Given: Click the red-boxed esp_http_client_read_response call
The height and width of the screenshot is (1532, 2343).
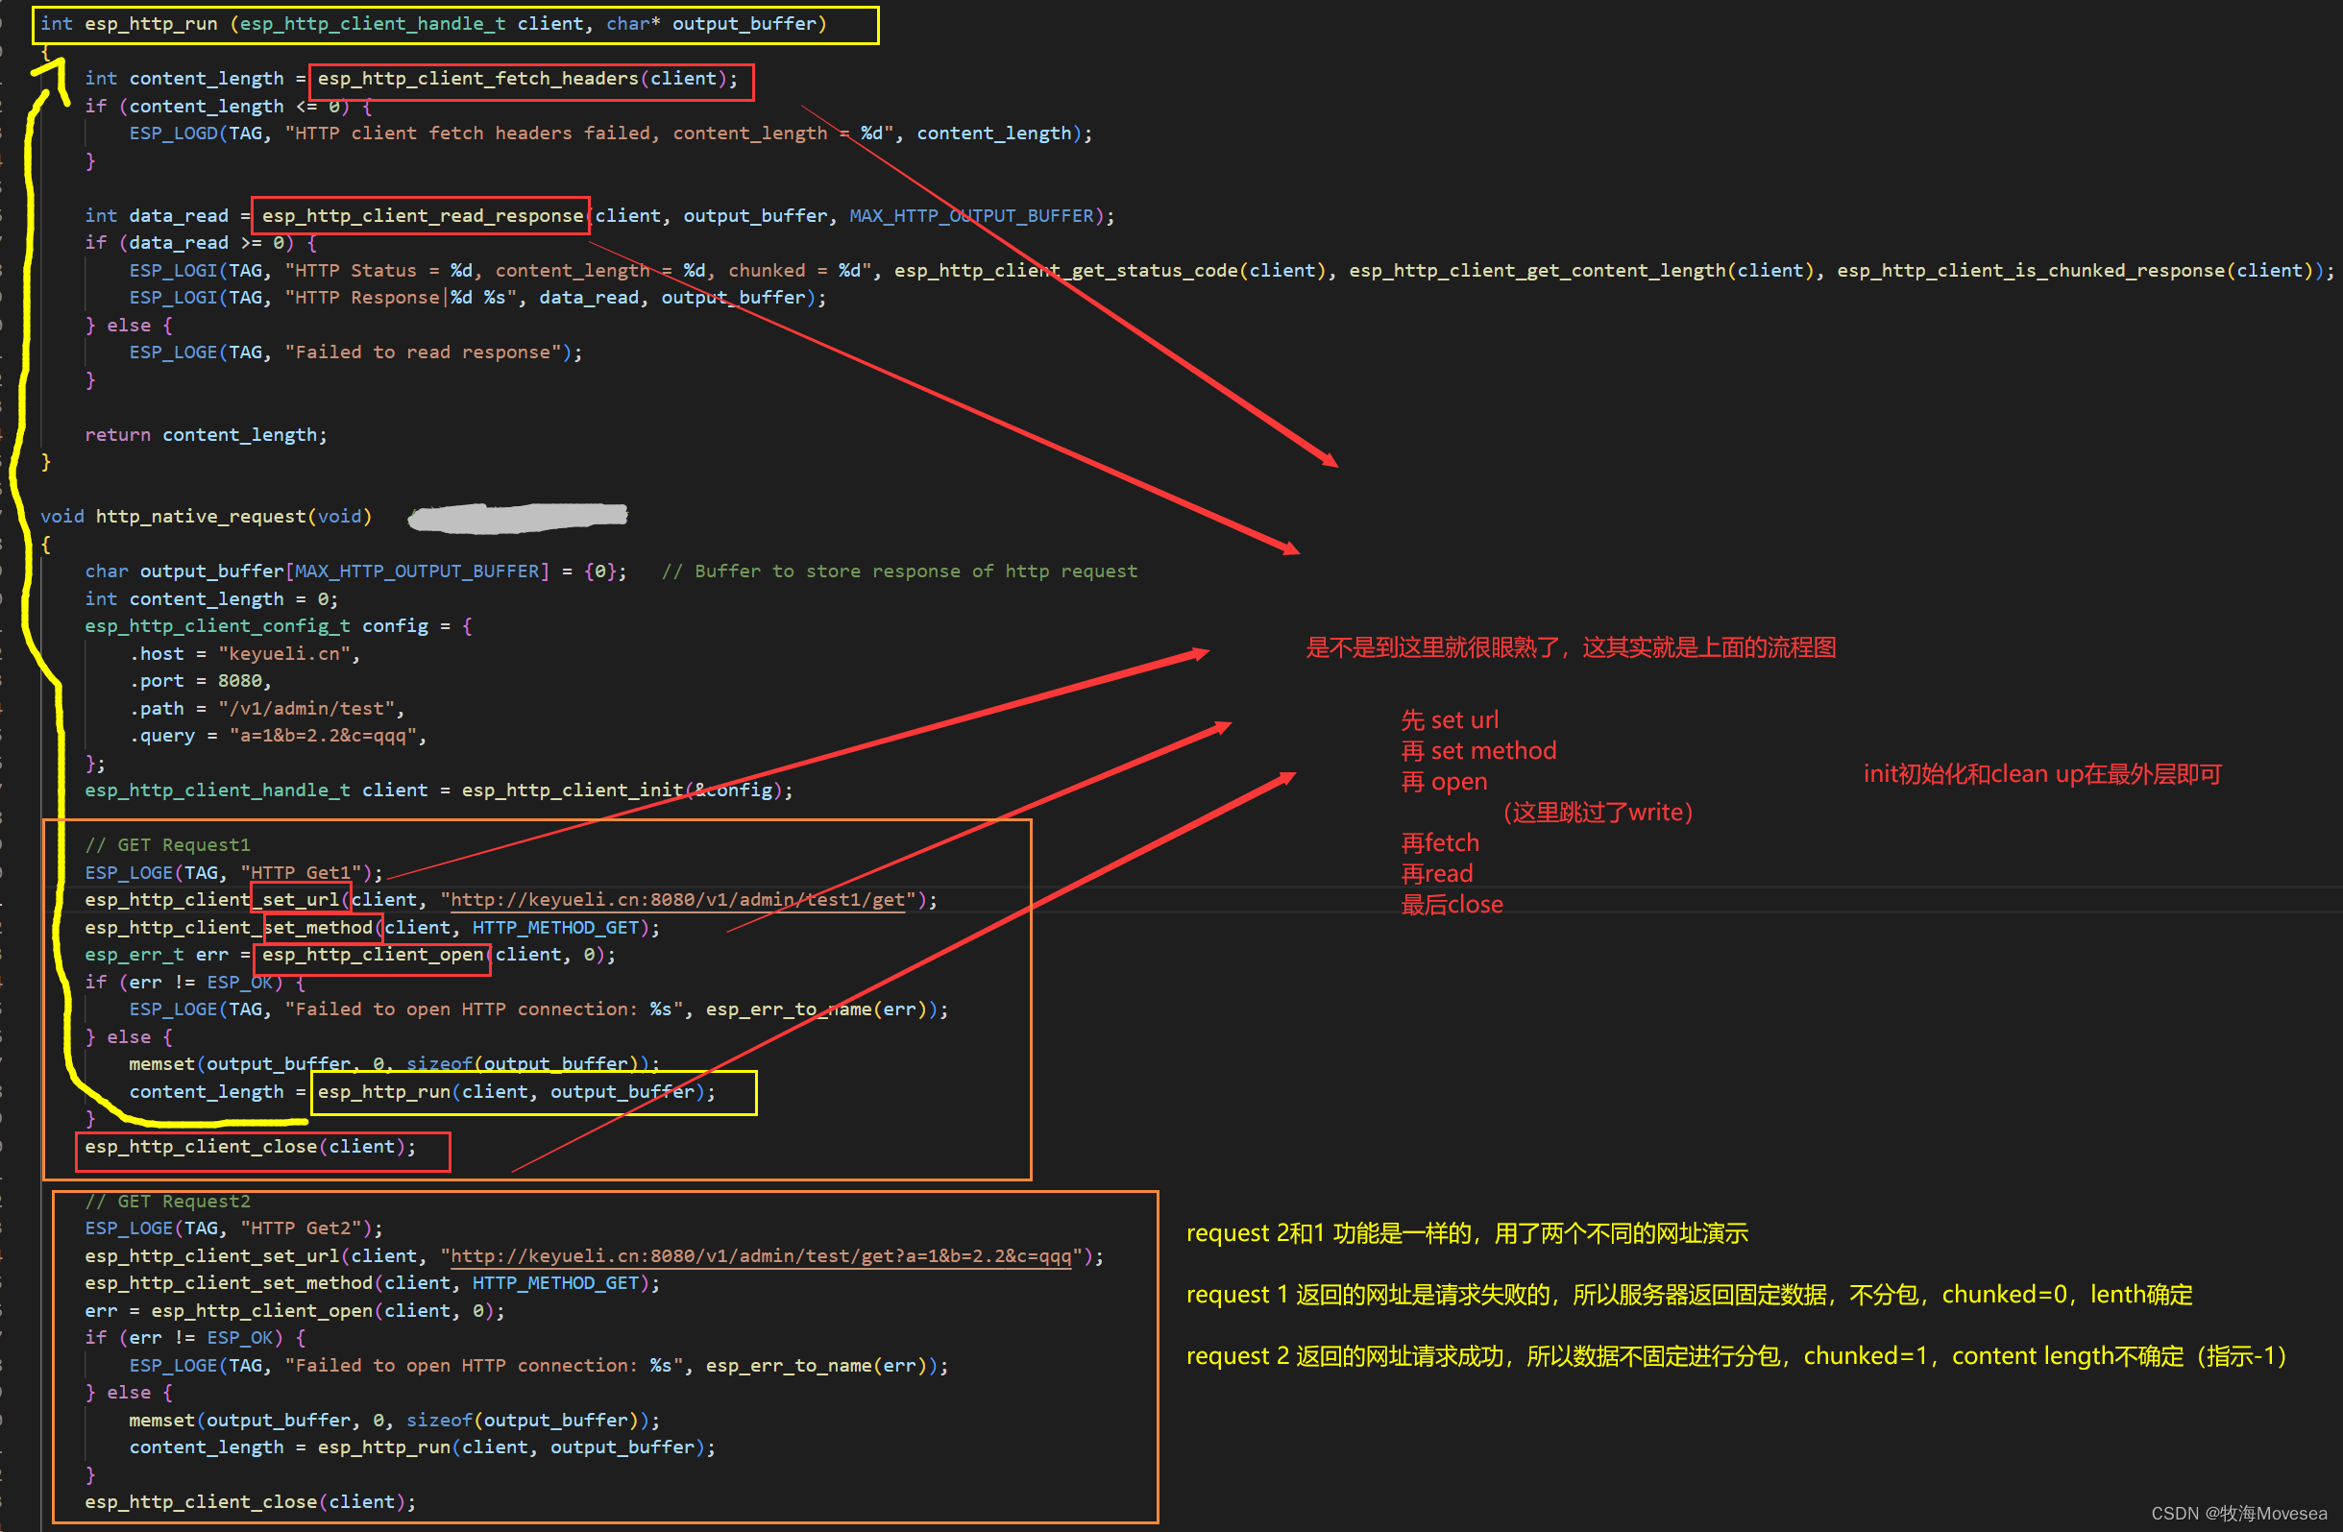Looking at the screenshot, I should (x=422, y=215).
